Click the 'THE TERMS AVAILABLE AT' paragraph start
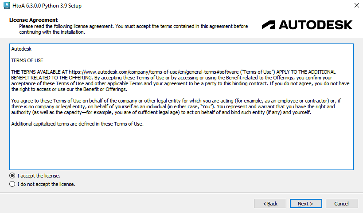Image resolution: width=363 pixels, height=213 pixels. [x=38, y=71]
